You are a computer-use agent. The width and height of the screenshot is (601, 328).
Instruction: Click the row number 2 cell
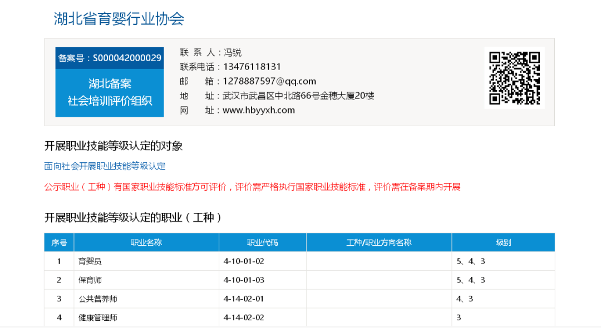59,280
